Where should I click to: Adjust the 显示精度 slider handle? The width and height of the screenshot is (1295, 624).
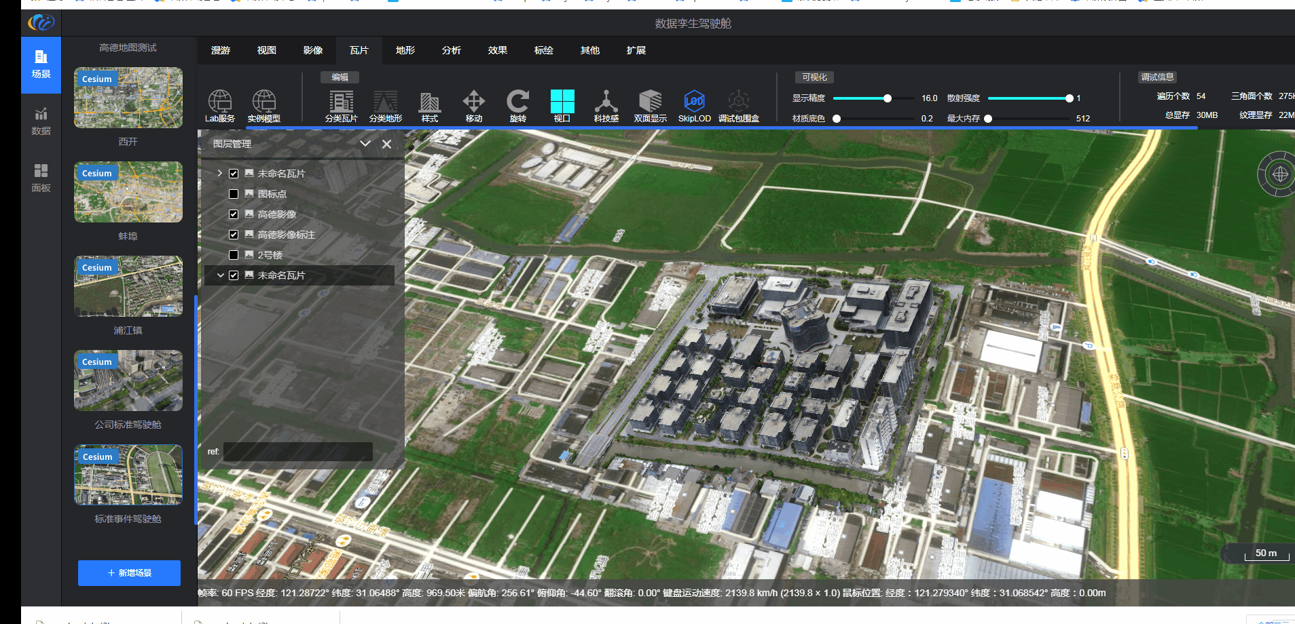[887, 98]
